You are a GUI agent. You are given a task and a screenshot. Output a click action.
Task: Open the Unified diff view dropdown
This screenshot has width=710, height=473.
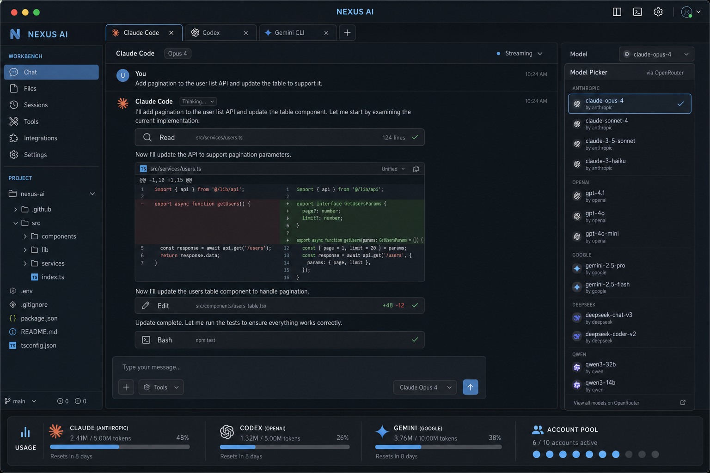click(x=393, y=169)
